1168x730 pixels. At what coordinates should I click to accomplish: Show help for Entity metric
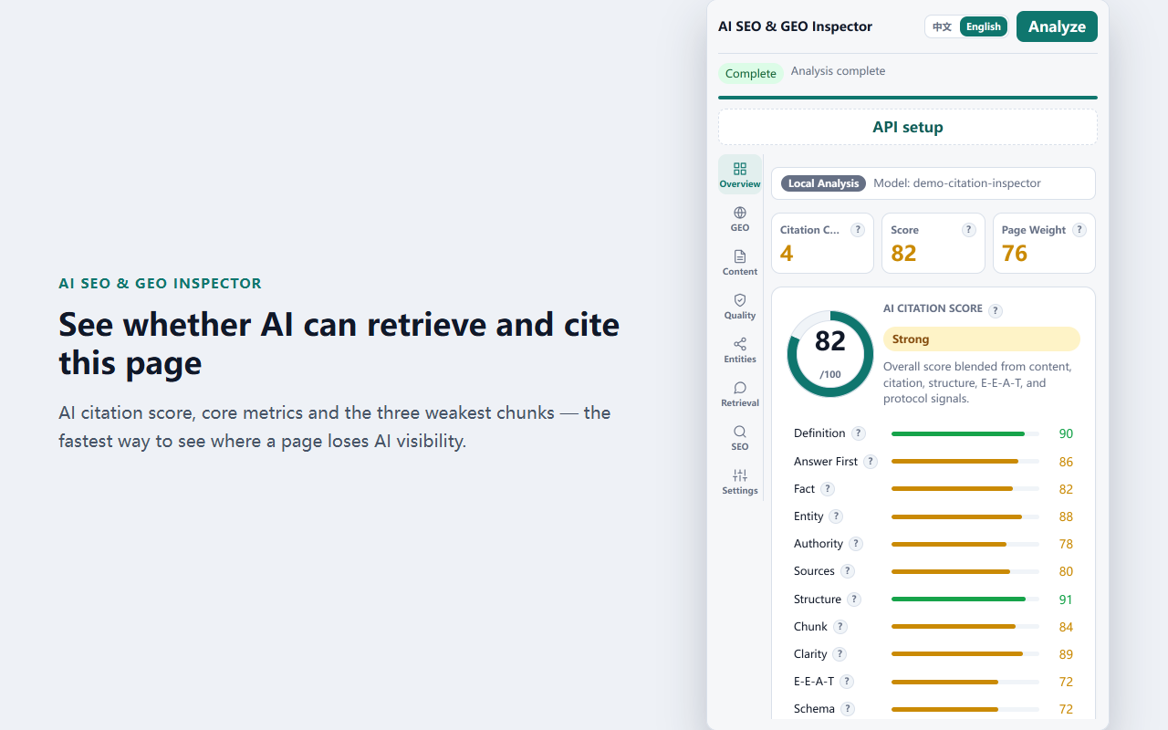836,516
